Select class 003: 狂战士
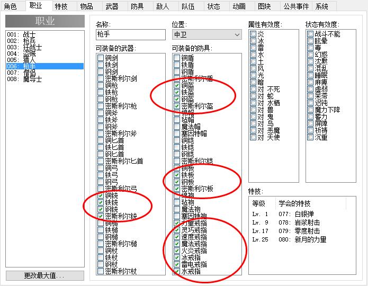Viewport: 368px width, 286px height. pyautogui.click(x=45, y=47)
